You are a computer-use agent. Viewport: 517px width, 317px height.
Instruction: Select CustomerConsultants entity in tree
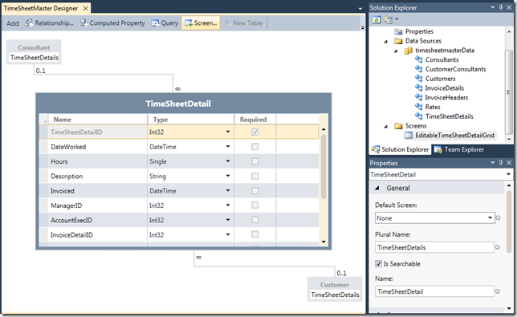pos(455,69)
